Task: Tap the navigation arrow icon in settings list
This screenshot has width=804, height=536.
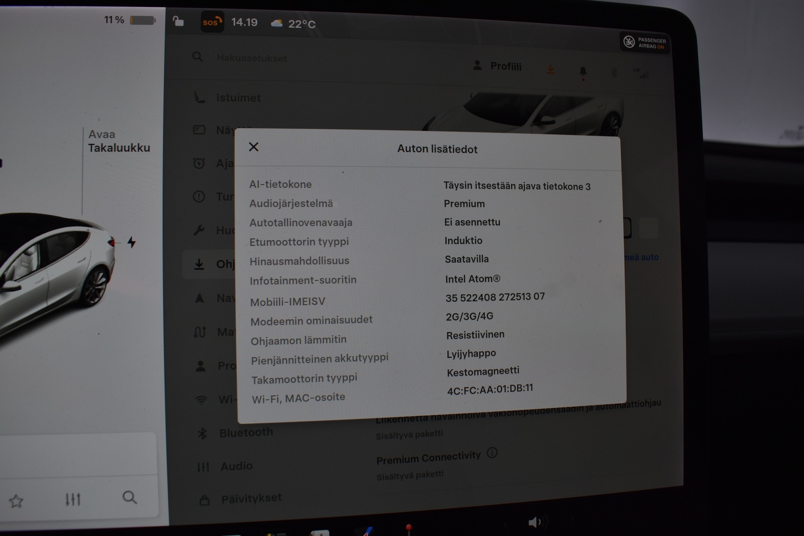Action: pos(200,298)
